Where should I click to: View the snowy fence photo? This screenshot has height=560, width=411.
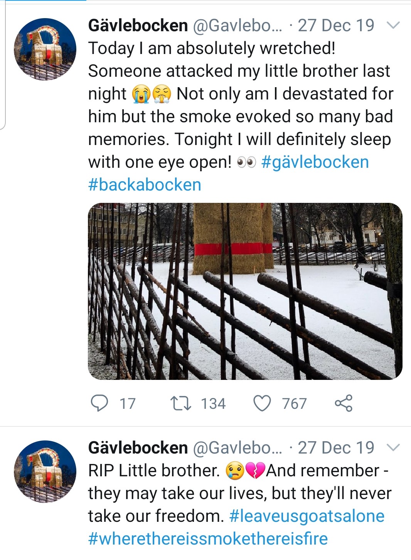coord(245,291)
